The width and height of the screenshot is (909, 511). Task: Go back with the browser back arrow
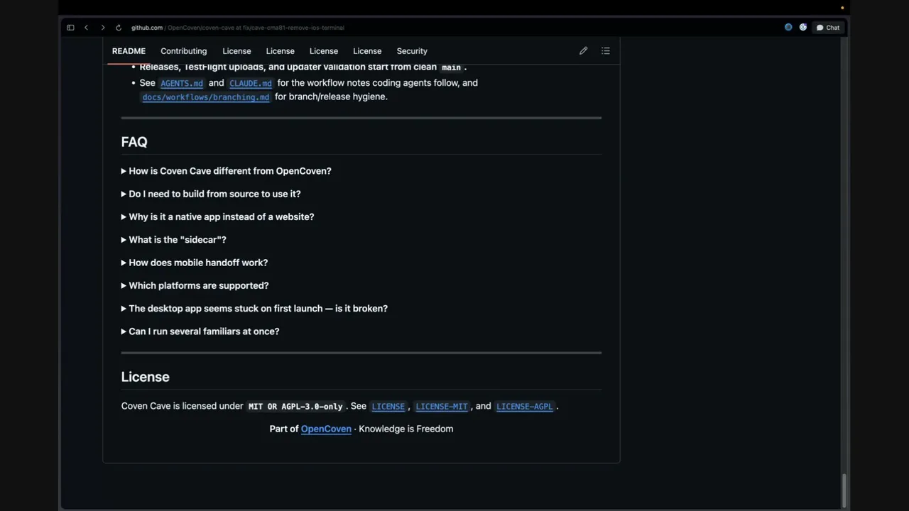(86, 28)
